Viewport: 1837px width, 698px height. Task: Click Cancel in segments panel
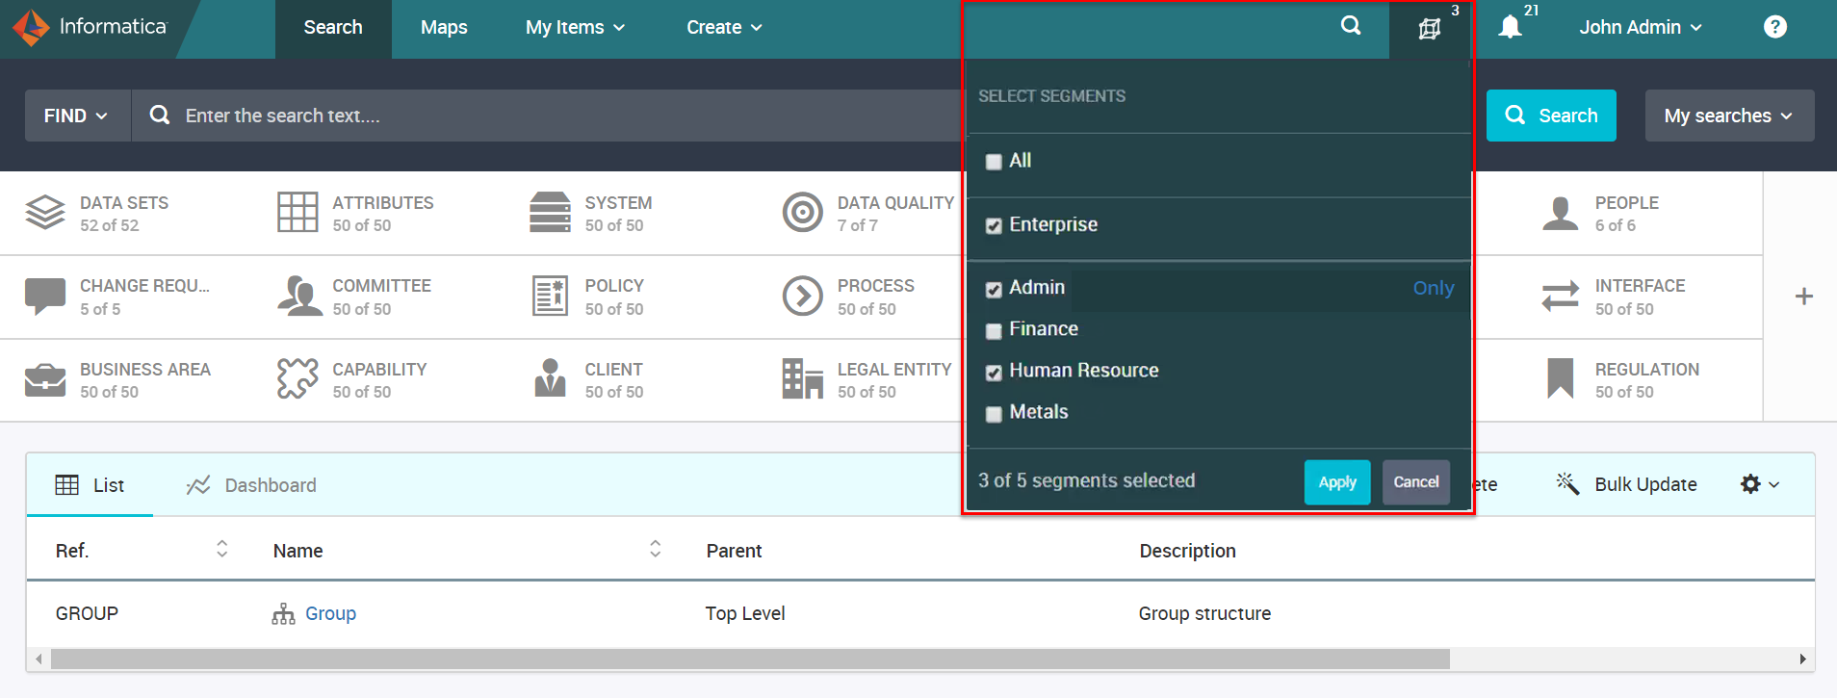point(1416,482)
